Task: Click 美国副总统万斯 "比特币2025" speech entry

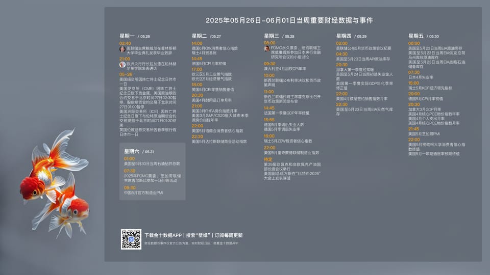Action: [x=292, y=176]
